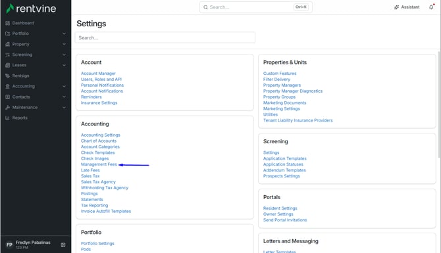Open Account Notifications link
This screenshot has width=441, height=253.
click(102, 91)
